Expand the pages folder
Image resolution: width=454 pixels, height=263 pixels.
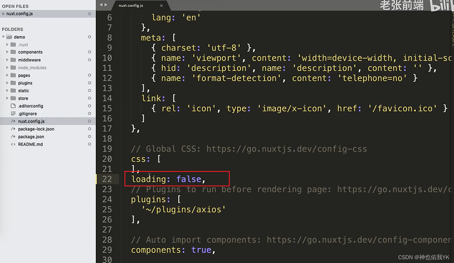(7, 75)
